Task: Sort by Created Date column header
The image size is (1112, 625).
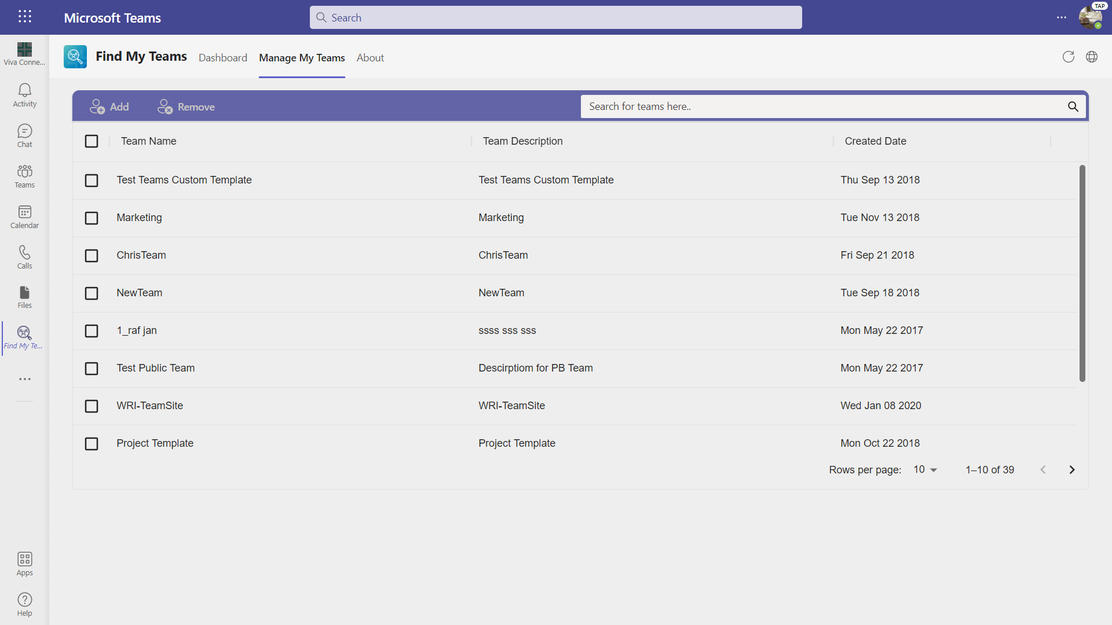Action: 875,141
